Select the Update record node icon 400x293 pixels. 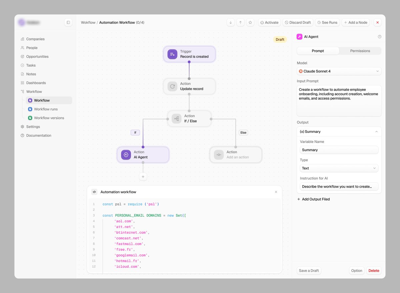tap(172, 86)
